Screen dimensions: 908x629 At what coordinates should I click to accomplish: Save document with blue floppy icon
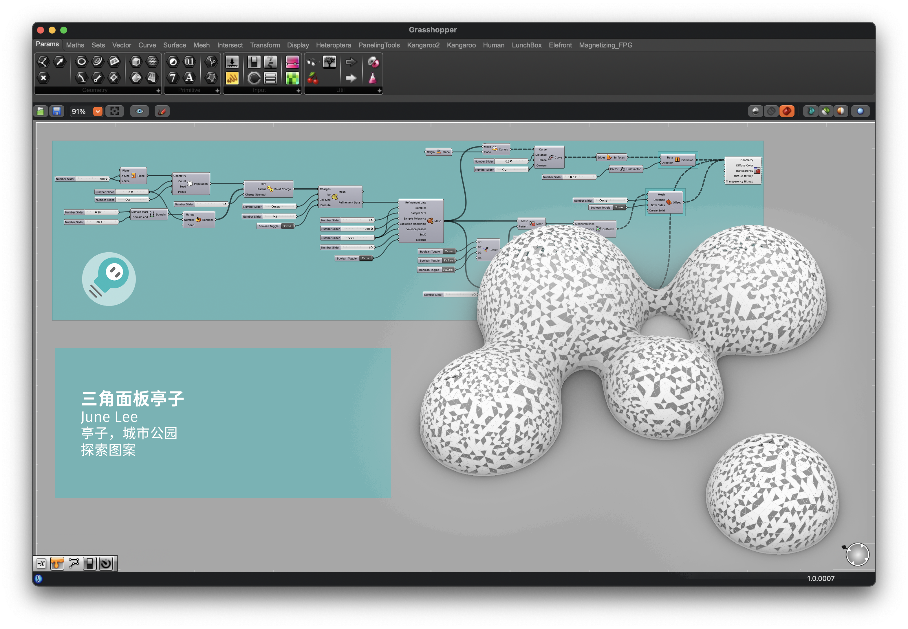click(x=57, y=111)
